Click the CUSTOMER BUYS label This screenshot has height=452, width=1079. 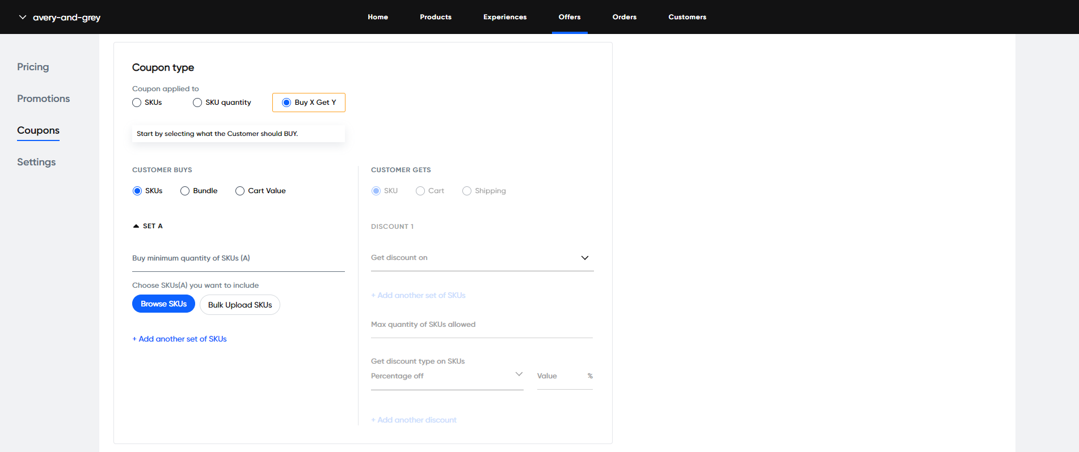162,170
